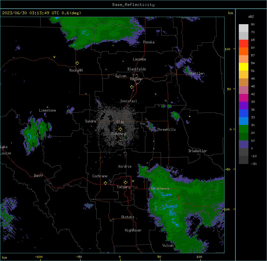Click the yellow V marker northwest of RockyMH
267x261 pixels.
point(54,57)
